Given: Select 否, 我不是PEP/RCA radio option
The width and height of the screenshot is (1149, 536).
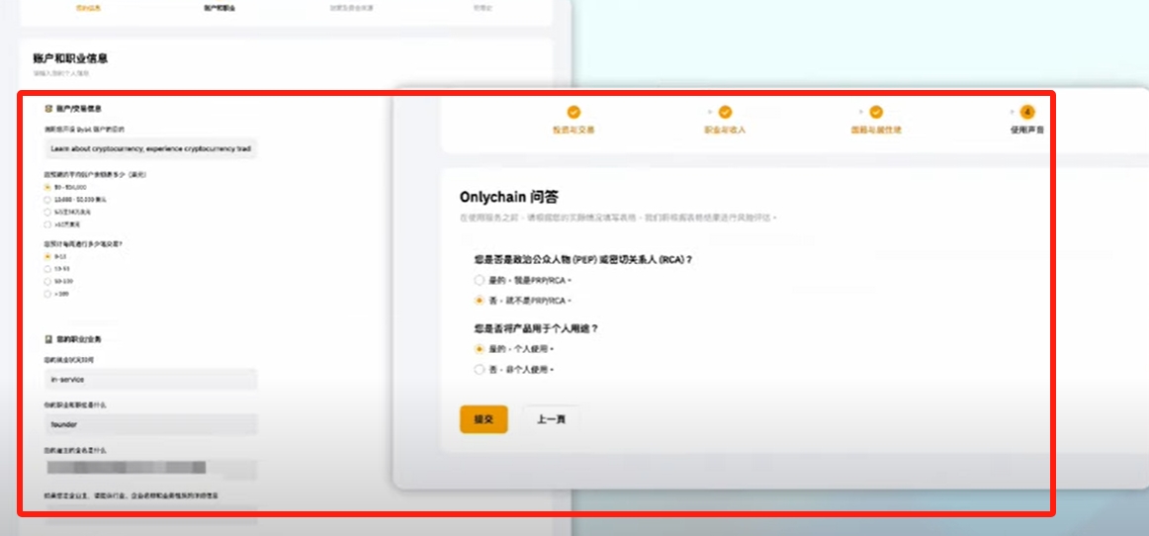Looking at the screenshot, I should (480, 301).
